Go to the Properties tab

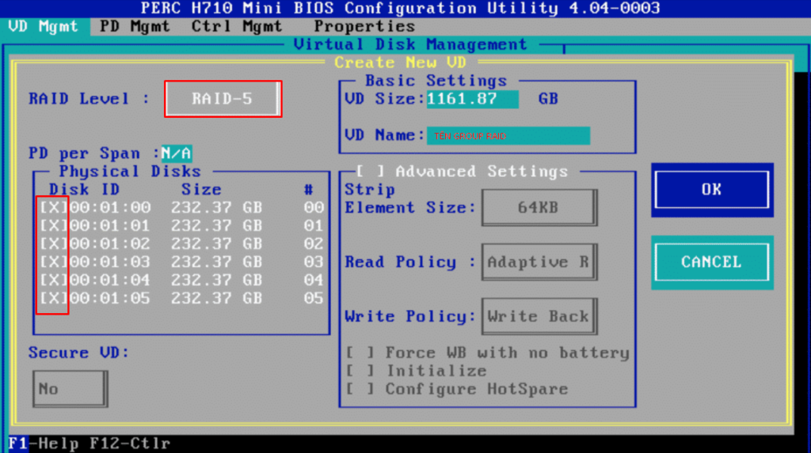click(x=364, y=26)
